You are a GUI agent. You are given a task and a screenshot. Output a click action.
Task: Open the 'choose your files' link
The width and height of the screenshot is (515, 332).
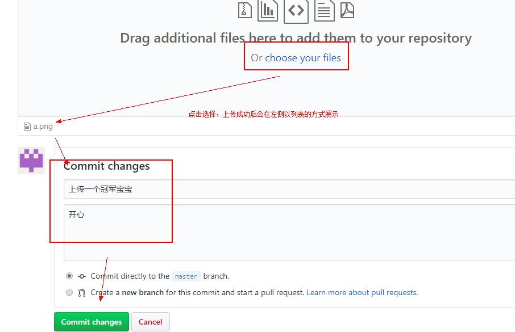[x=302, y=58]
